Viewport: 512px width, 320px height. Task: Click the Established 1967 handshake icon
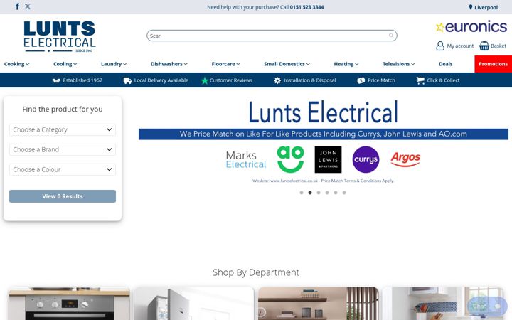tap(56, 80)
